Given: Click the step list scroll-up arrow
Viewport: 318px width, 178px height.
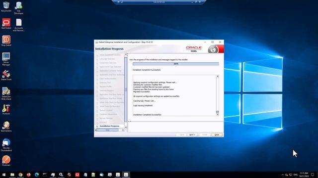Looking at the screenshot, I should coord(126,54).
